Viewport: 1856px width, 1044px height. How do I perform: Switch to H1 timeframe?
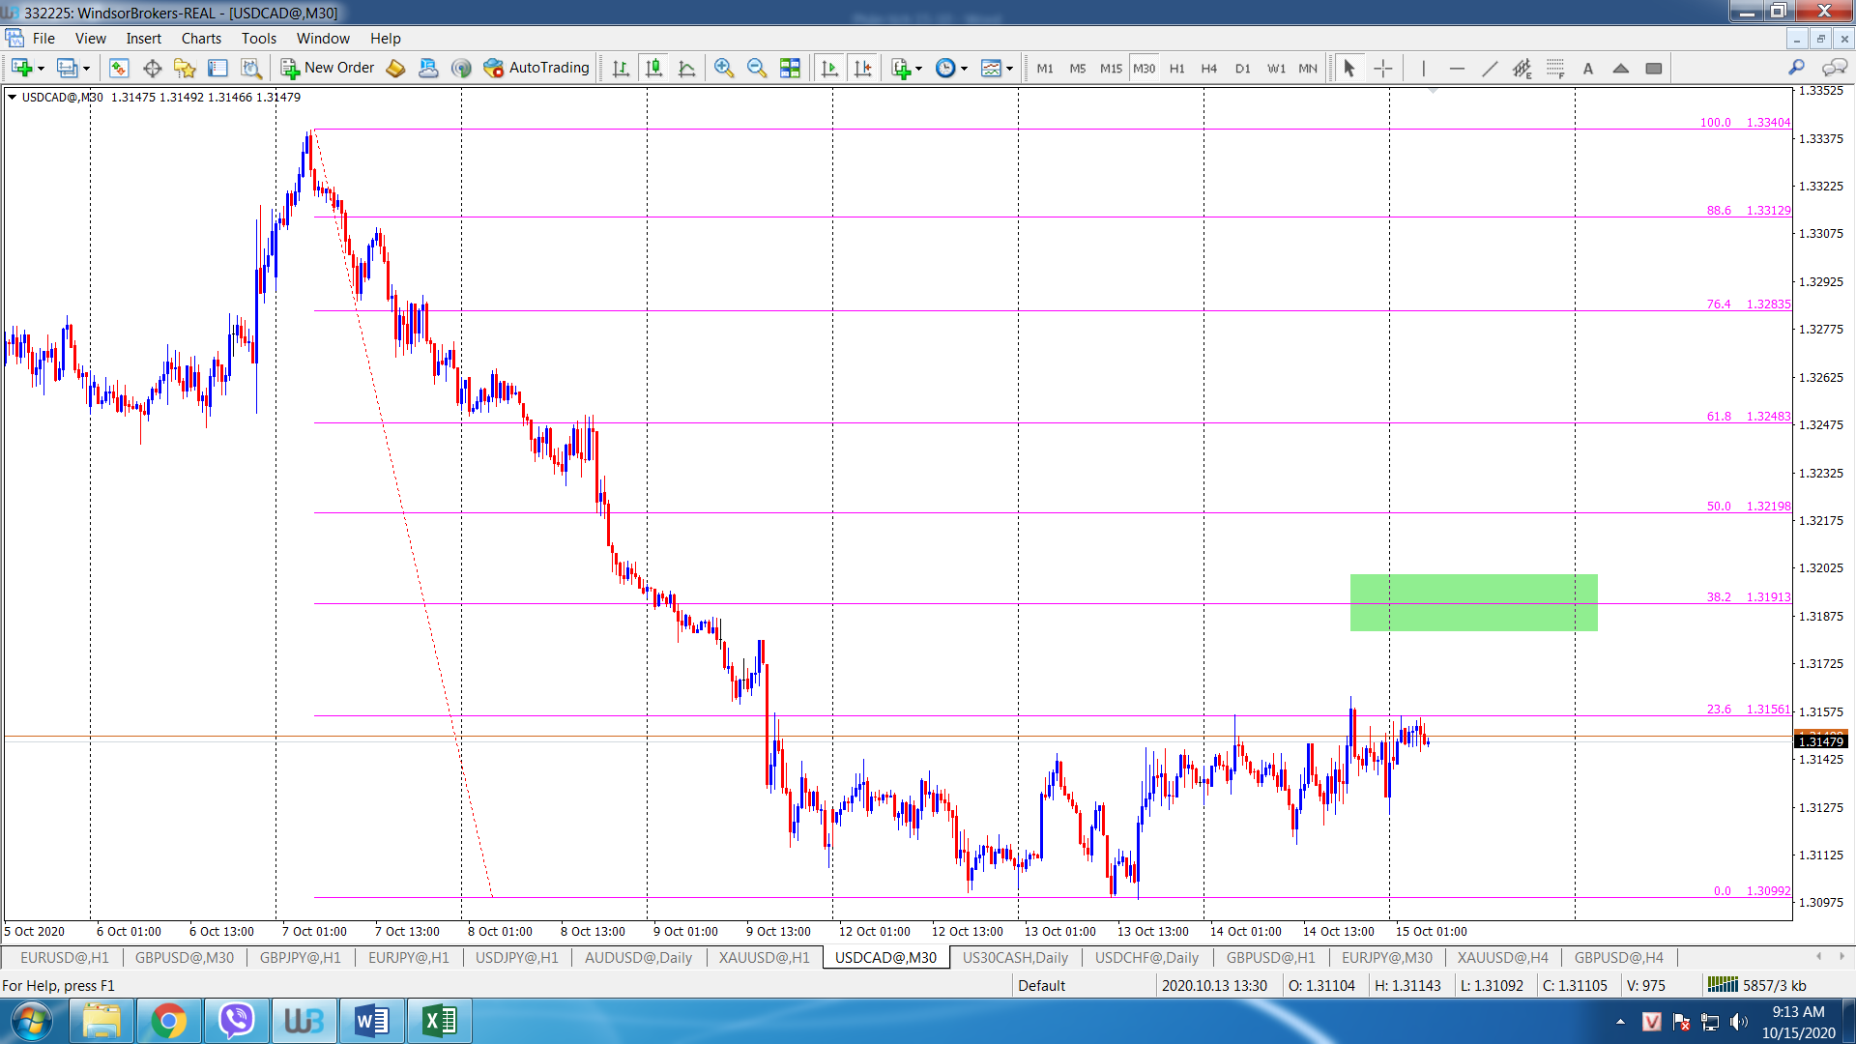(x=1176, y=69)
